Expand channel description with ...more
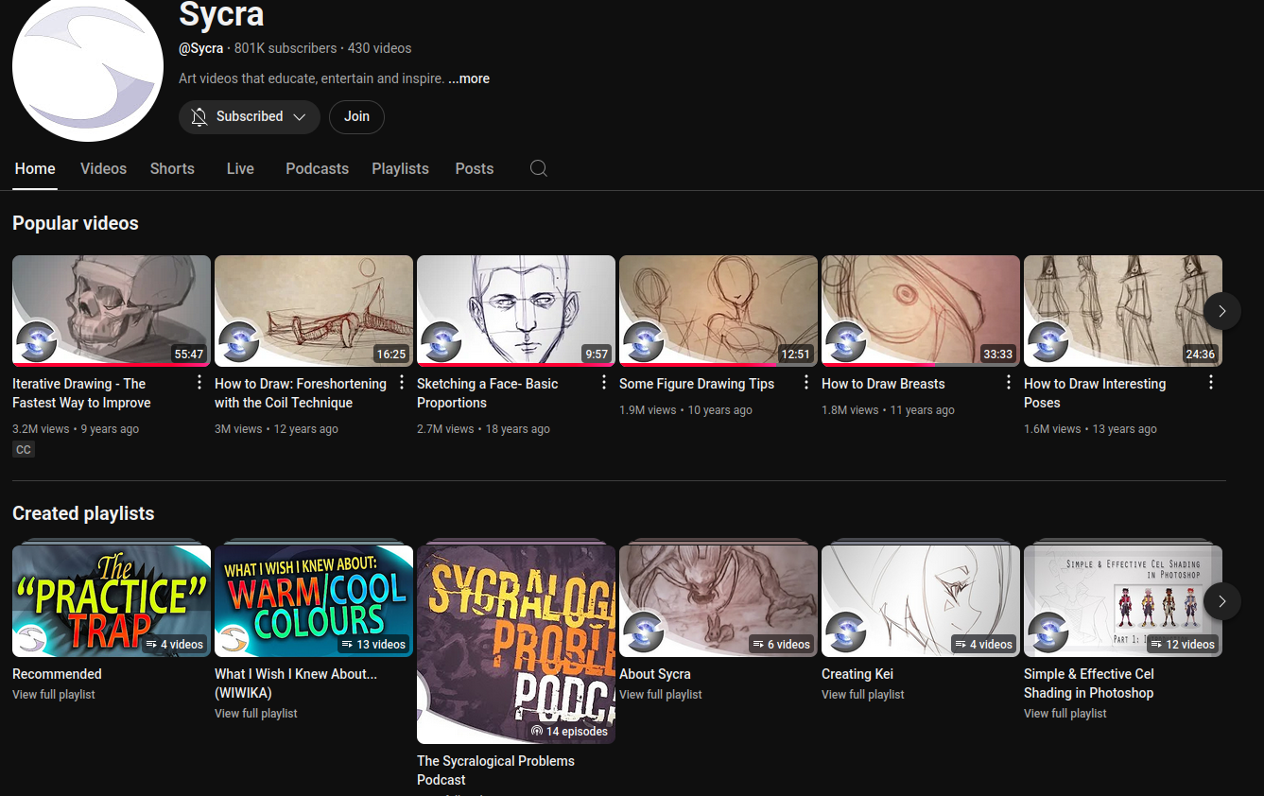The height and width of the screenshot is (796, 1264). point(469,78)
